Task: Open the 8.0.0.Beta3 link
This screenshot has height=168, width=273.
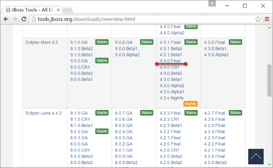Action: pos(82,156)
